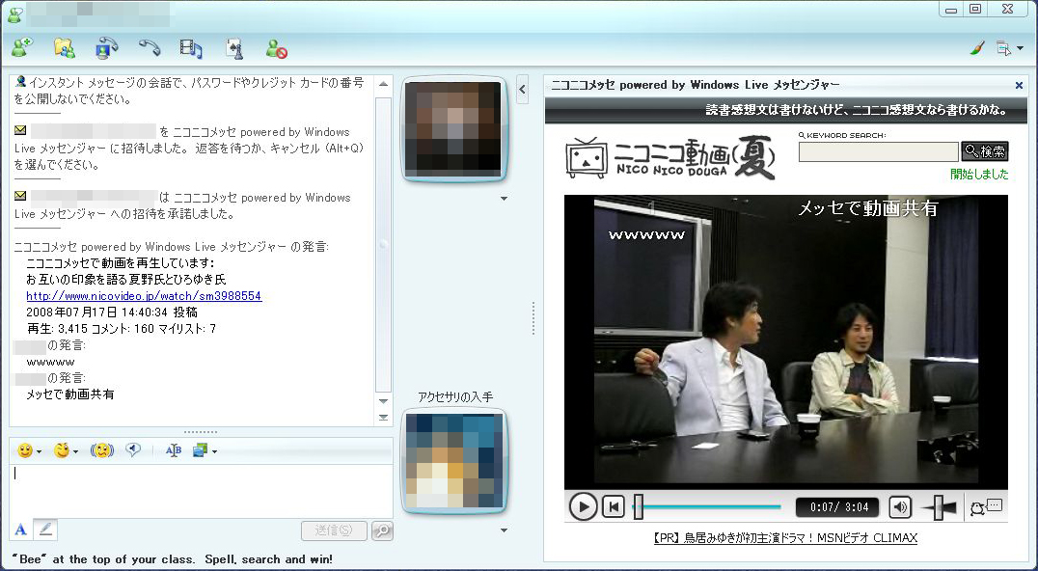
Task: Send a nudge with vibration icon
Action: tap(102, 449)
